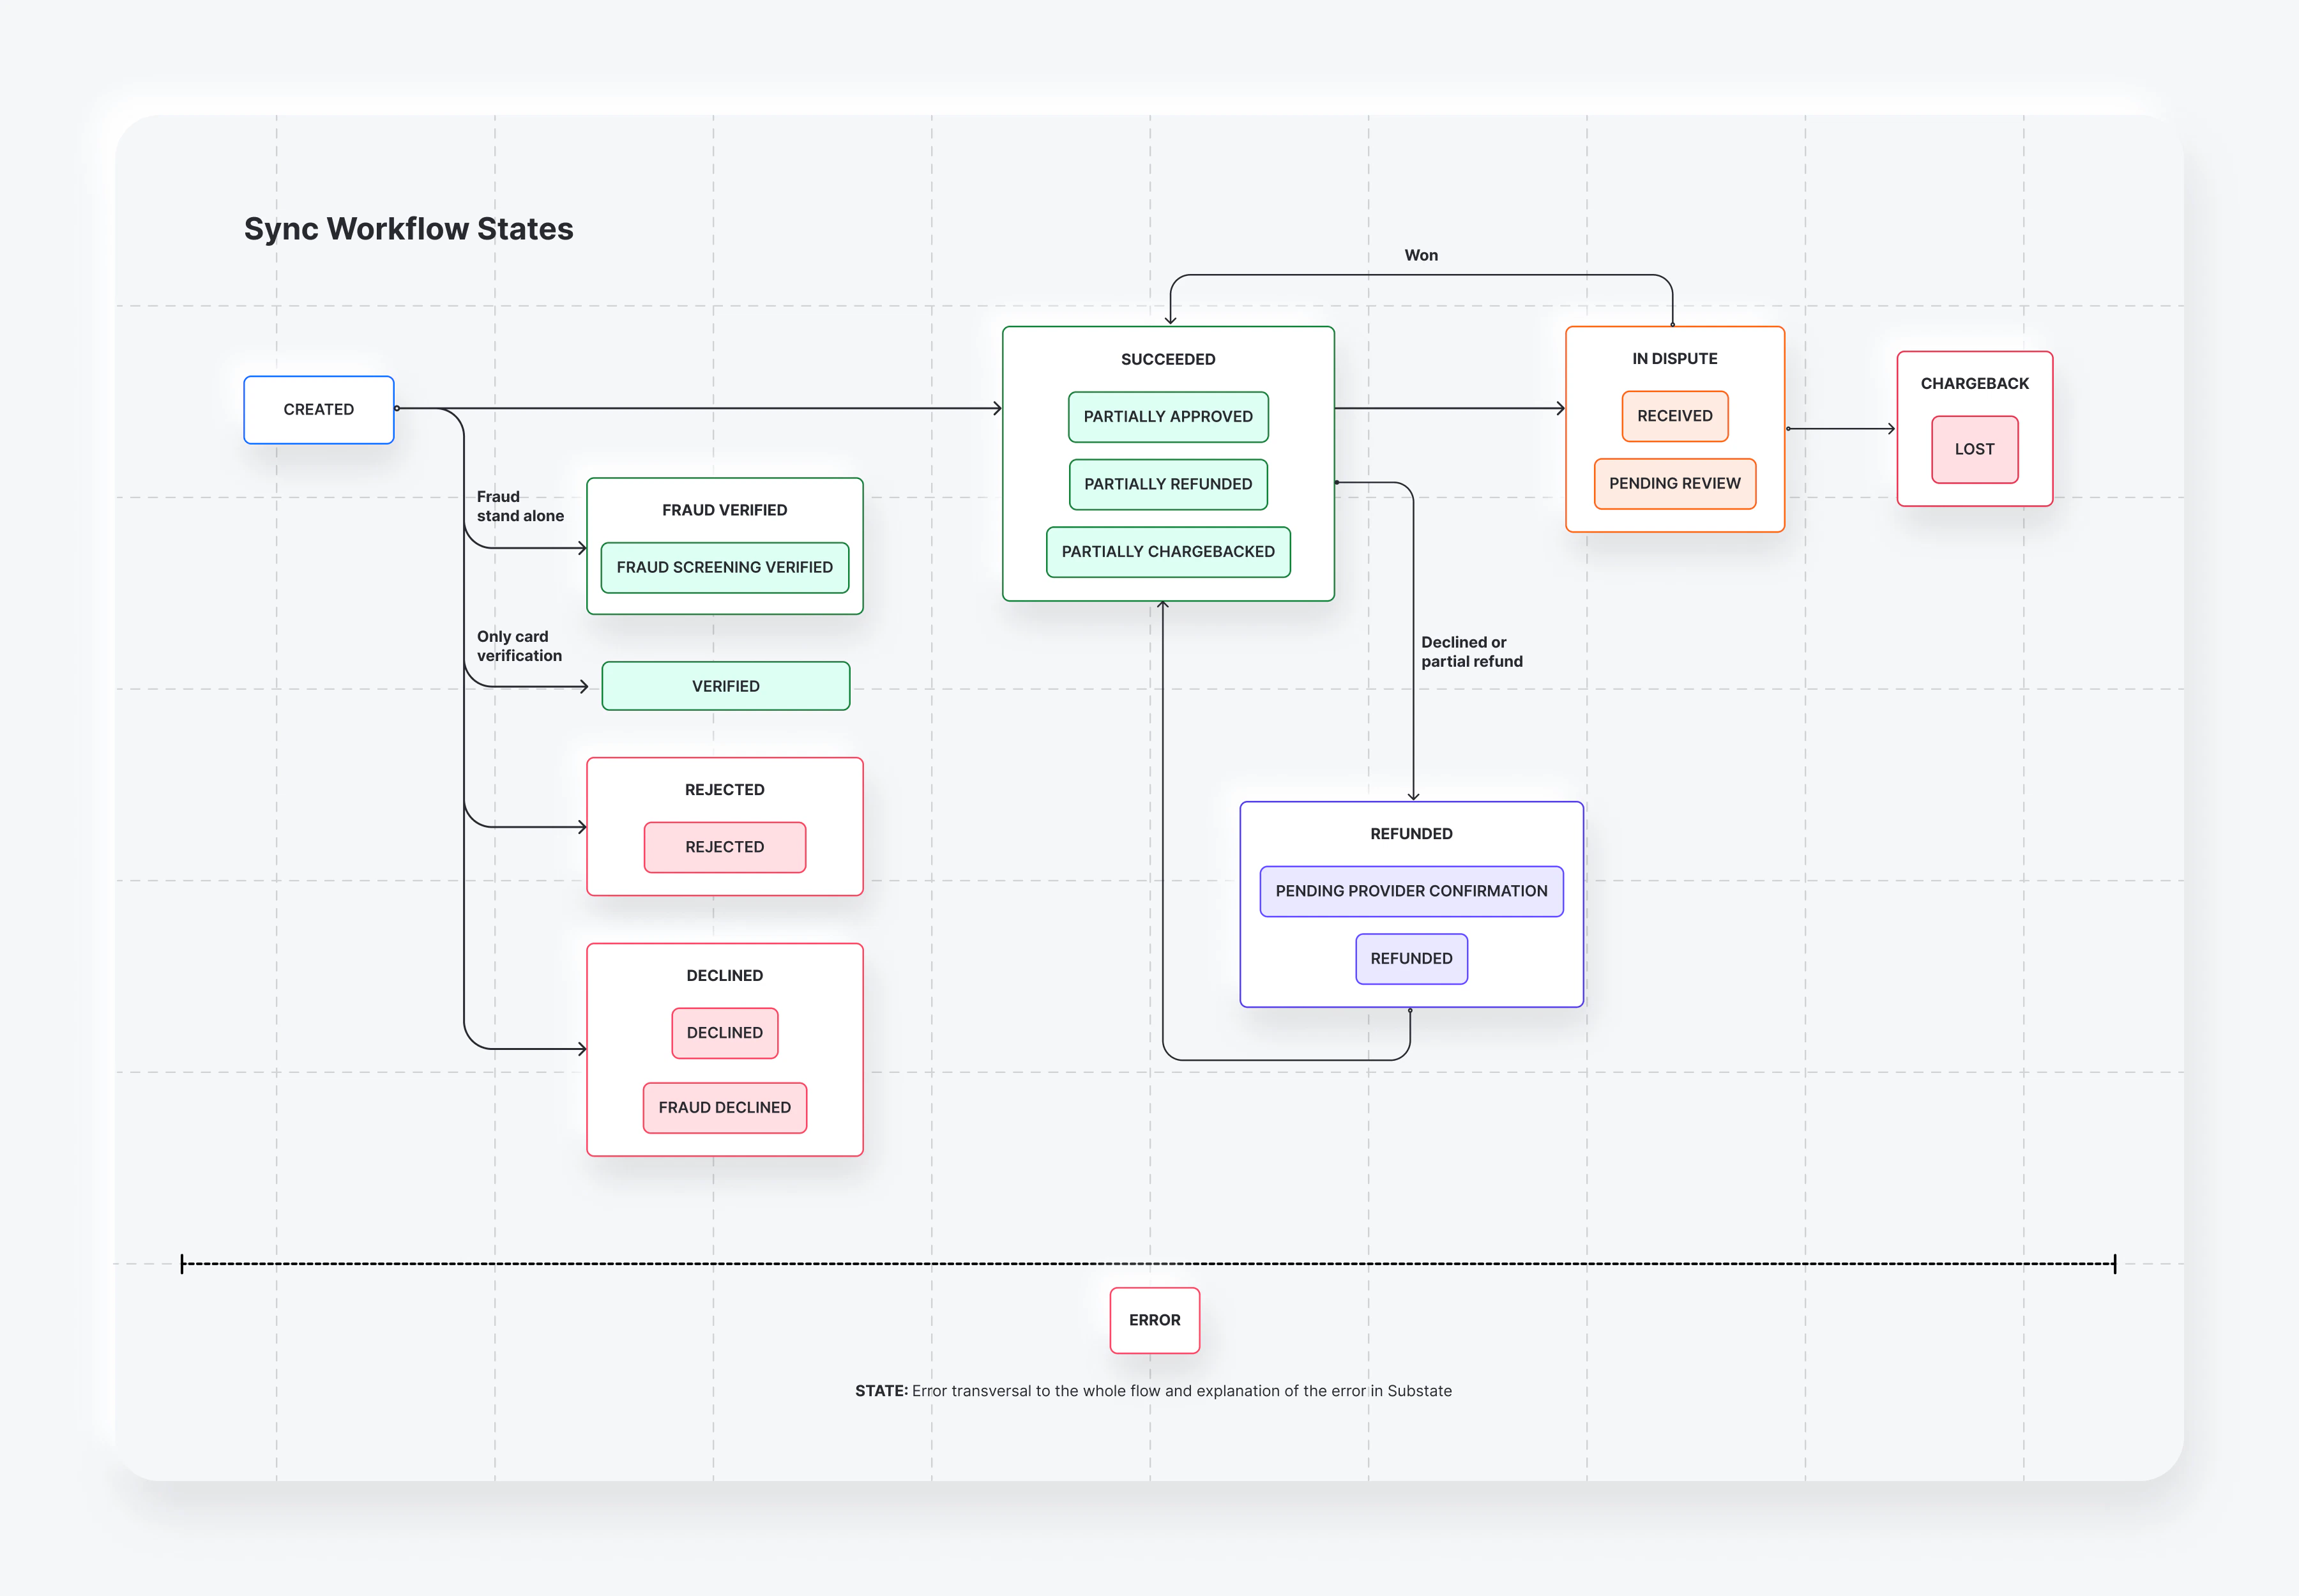This screenshot has width=2299, height=1596.
Task: Click the Won arrow label
Action: (1420, 256)
